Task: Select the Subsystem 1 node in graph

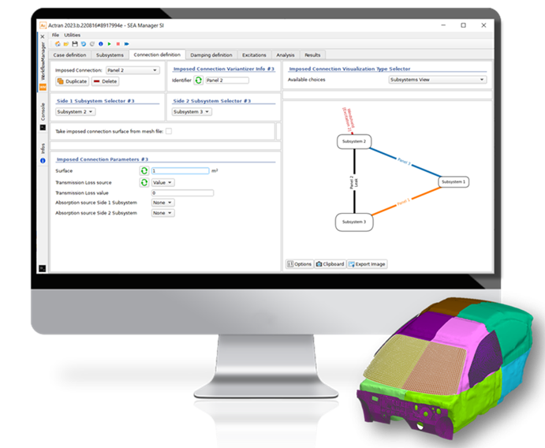Action: [x=454, y=181]
